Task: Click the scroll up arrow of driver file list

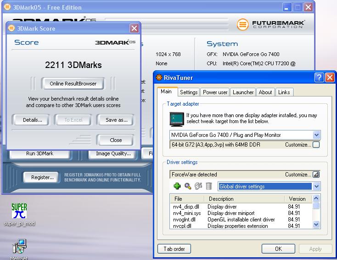Action: pyautogui.click(x=316, y=198)
